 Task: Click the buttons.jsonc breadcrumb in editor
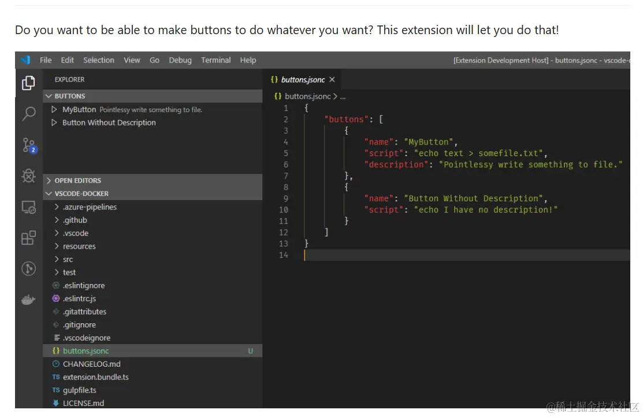click(307, 97)
